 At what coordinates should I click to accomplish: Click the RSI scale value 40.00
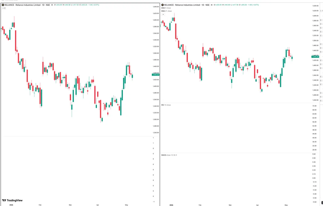tap(314, 138)
